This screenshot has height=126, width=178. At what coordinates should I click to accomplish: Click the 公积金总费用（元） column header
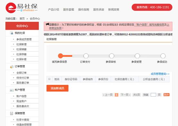point(154,79)
